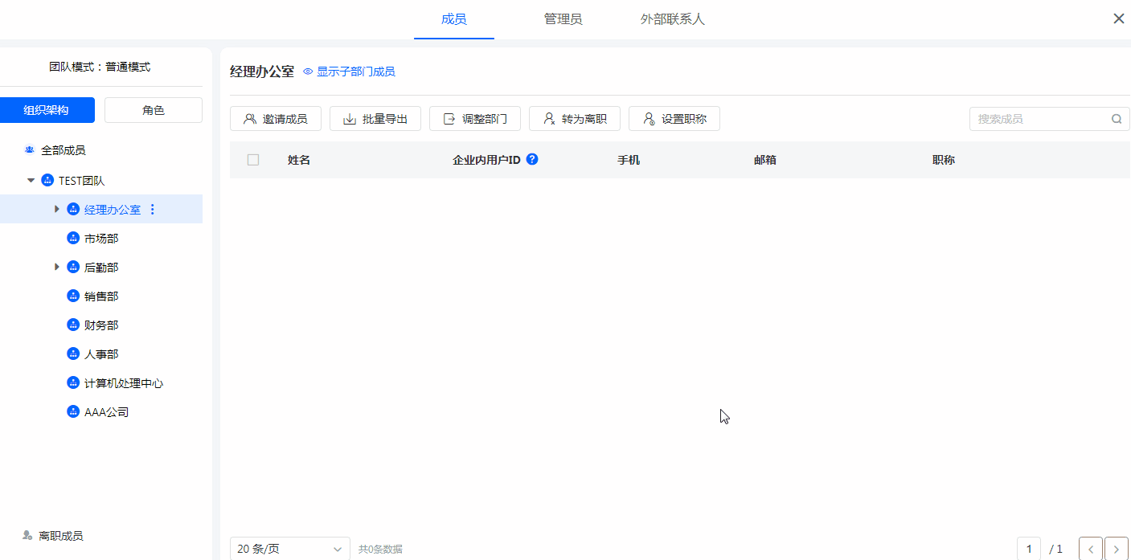Collapse the TEST团队 tree node
The width and height of the screenshot is (1131, 560).
click(31, 181)
